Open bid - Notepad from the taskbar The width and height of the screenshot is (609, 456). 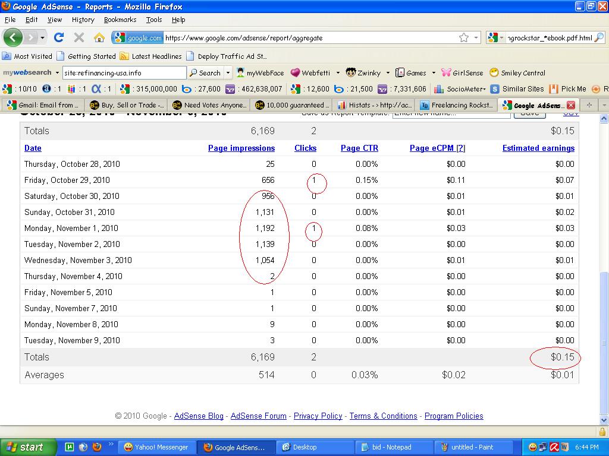pos(394,447)
